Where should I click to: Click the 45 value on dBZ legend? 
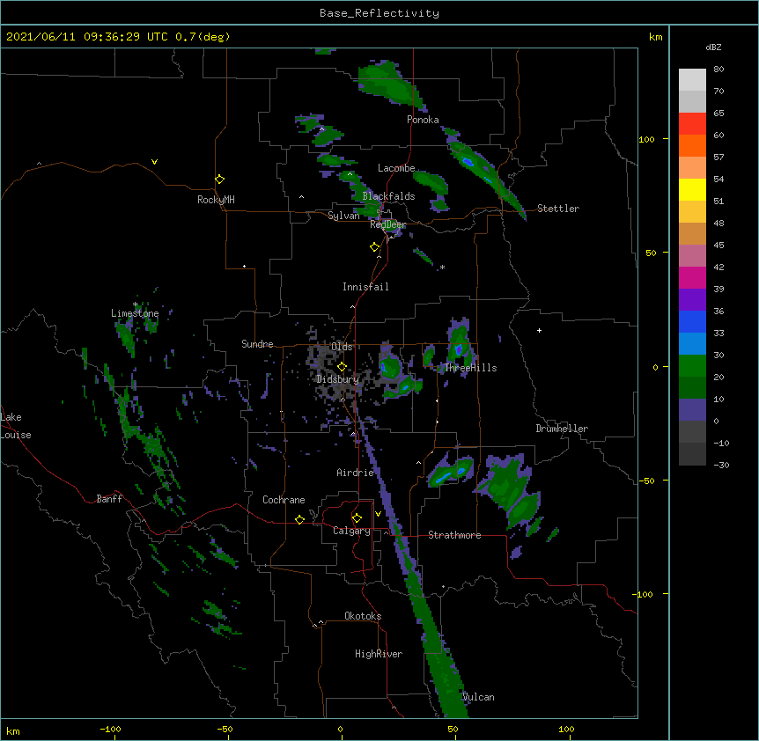(718, 246)
